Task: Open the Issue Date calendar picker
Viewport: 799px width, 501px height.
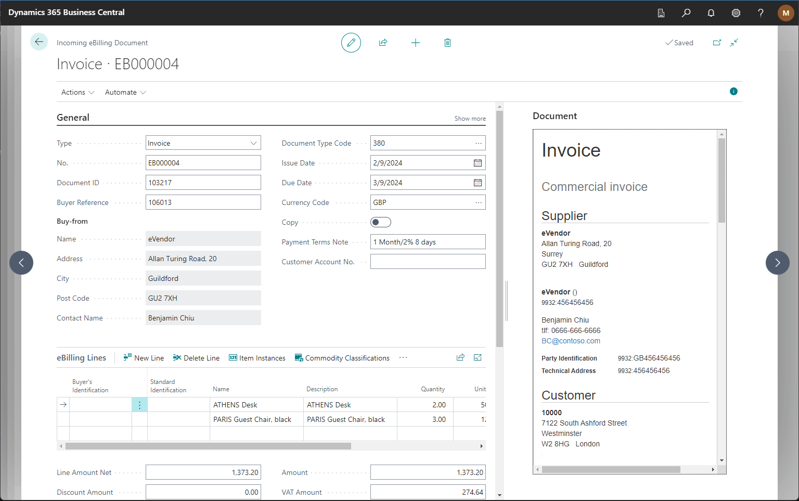Action: point(478,163)
